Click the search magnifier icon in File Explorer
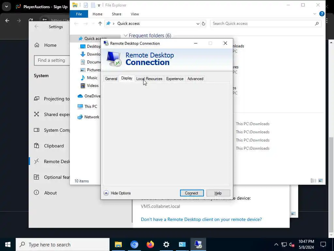Viewport: 334px width, 251px height. (317, 24)
